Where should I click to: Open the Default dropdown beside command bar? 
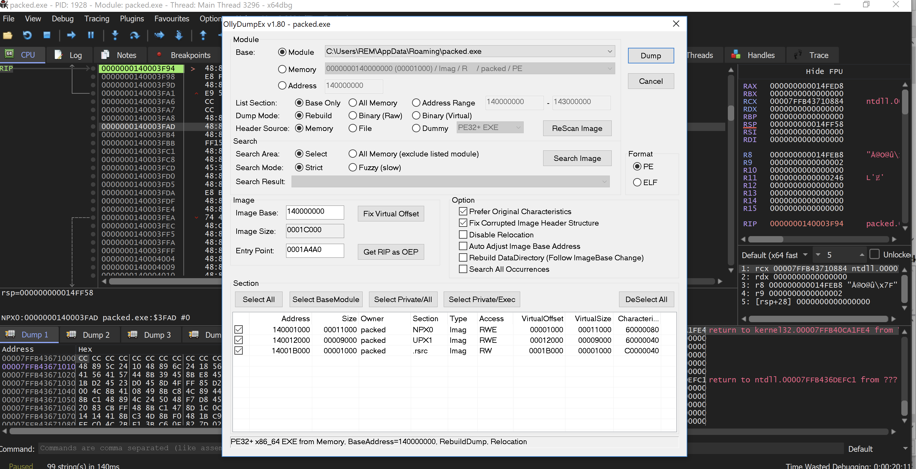pyautogui.click(x=905, y=448)
